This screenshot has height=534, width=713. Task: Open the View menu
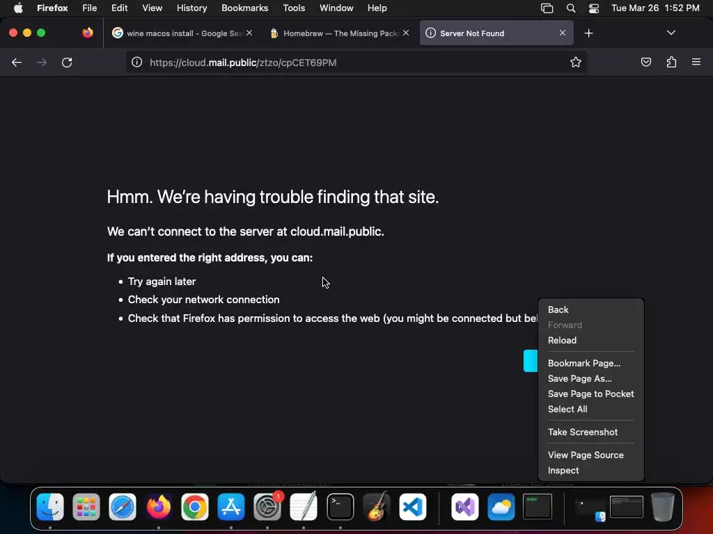click(x=152, y=8)
